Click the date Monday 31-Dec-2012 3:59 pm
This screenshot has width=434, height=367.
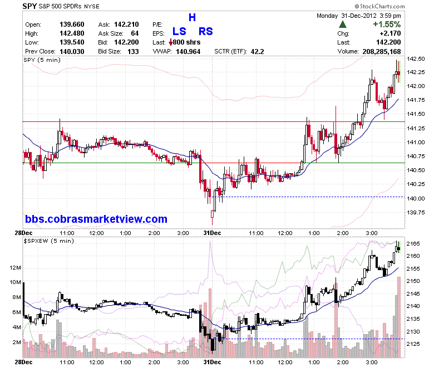(x=359, y=16)
